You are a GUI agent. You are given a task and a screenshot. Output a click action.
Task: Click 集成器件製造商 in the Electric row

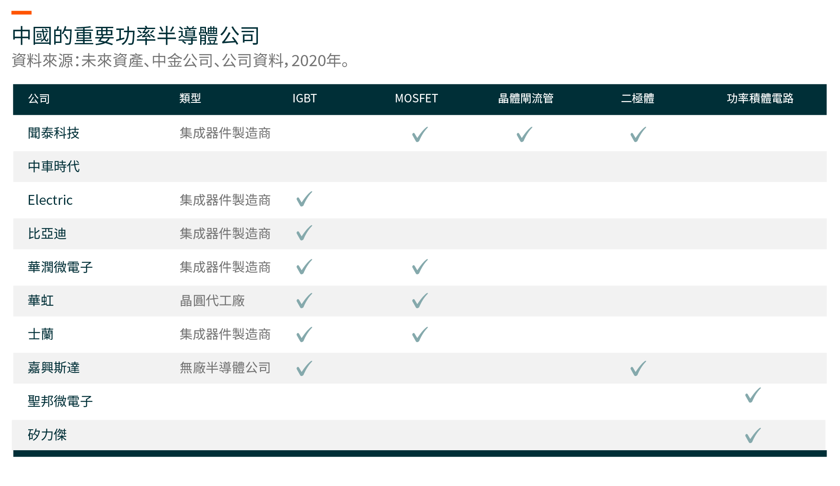(x=225, y=200)
